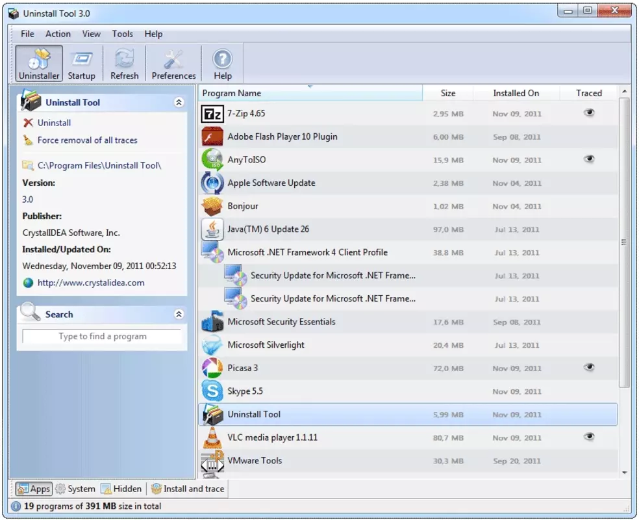Select the Apple Software Update icon
The height and width of the screenshot is (520, 639).
click(x=212, y=183)
